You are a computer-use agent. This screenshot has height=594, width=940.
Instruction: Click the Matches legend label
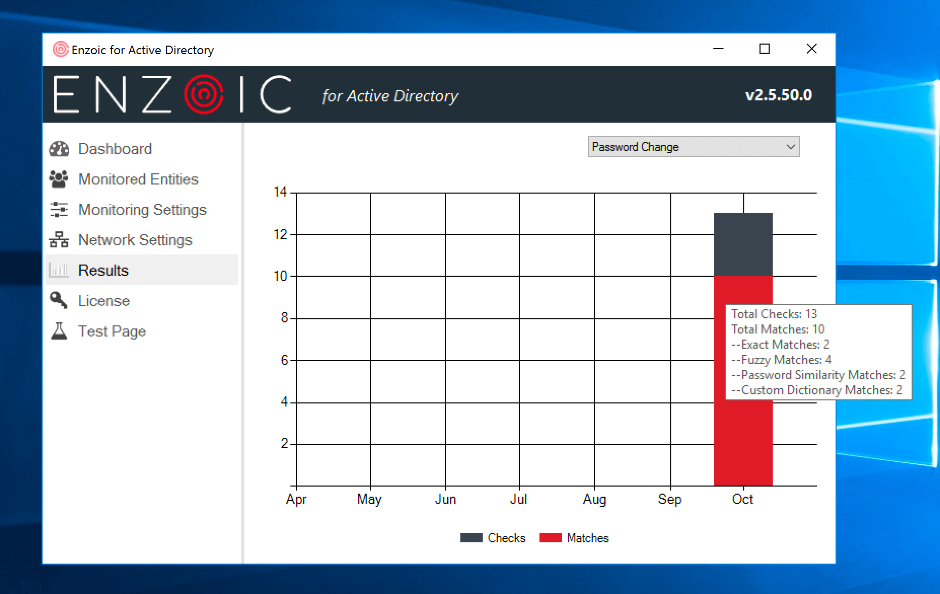click(588, 538)
